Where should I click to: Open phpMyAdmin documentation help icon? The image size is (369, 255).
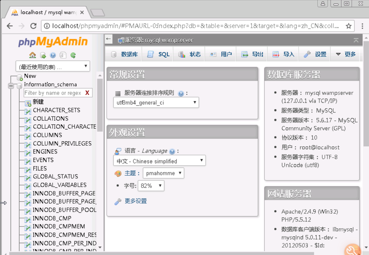(53, 55)
